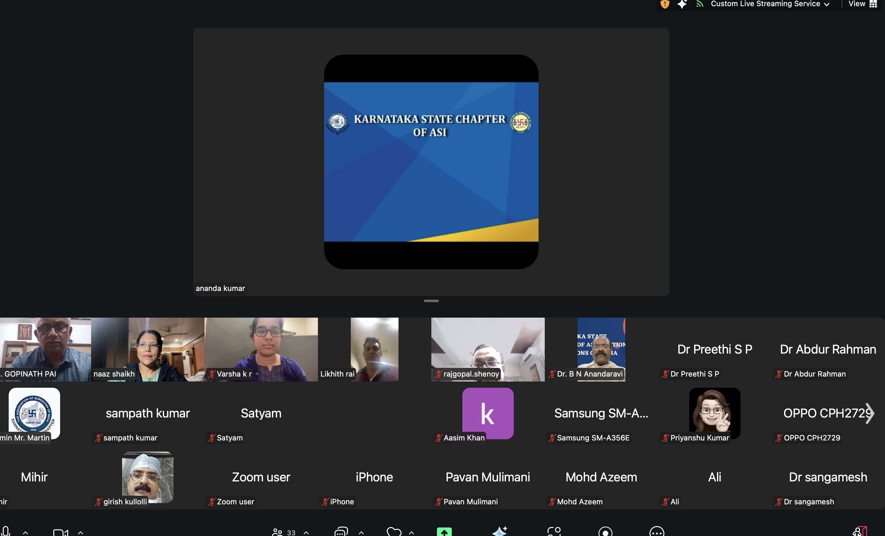Screen dimensions: 885x536
Task: Select Likhith rai's video tile
Action: tap(374, 350)
